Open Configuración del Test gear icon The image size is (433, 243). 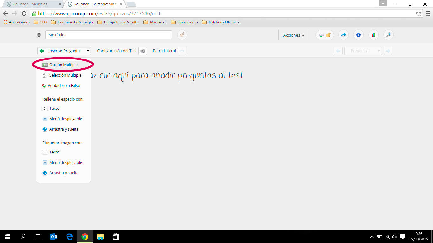point(143,51)
